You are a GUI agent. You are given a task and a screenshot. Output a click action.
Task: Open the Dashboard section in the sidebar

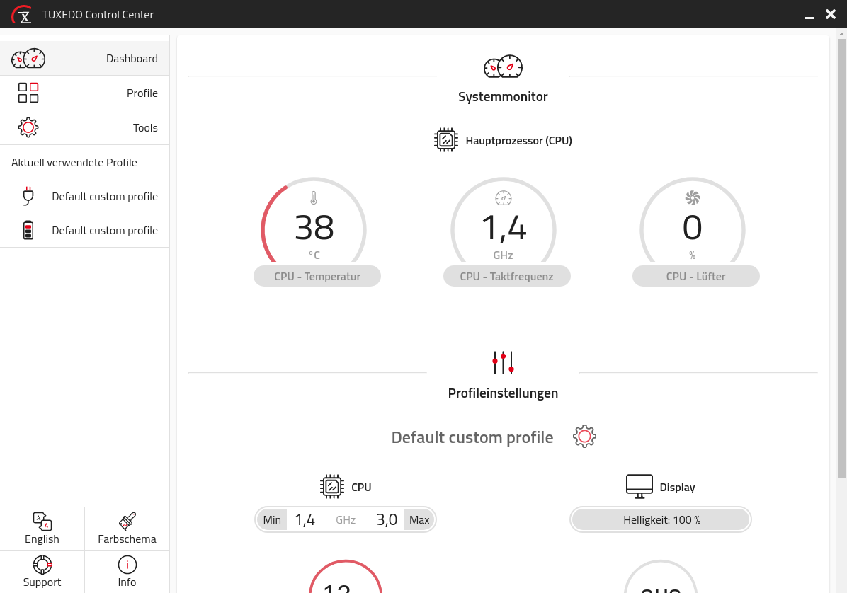[x=84, y=58]
